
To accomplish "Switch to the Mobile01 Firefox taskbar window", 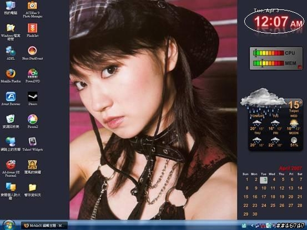I will 44,226.
